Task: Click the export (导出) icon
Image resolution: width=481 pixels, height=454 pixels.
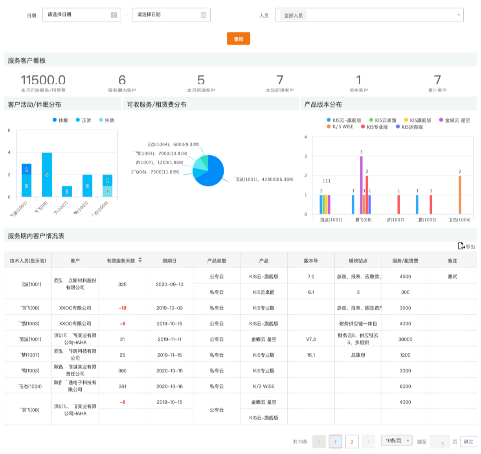Action: click(x=461, y=246)
